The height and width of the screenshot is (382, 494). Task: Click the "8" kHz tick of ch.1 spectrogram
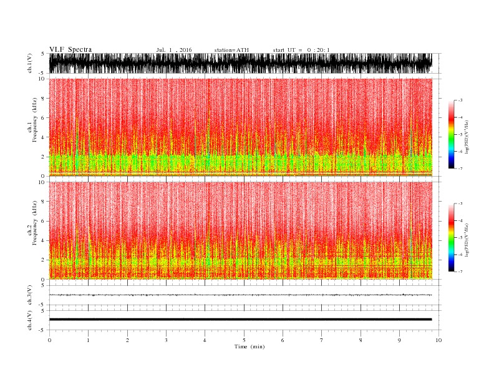click(x=44, y=99)
